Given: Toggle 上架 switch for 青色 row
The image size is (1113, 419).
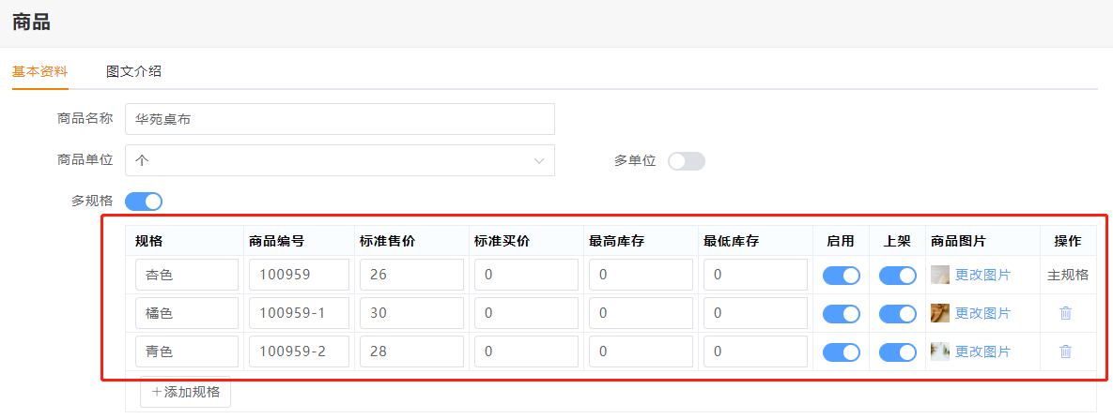Looking at the screenshot, I should [x=897, y=352].
